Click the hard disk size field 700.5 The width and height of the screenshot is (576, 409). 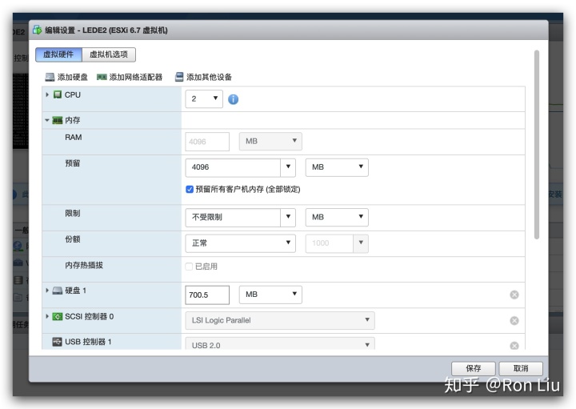207,295
